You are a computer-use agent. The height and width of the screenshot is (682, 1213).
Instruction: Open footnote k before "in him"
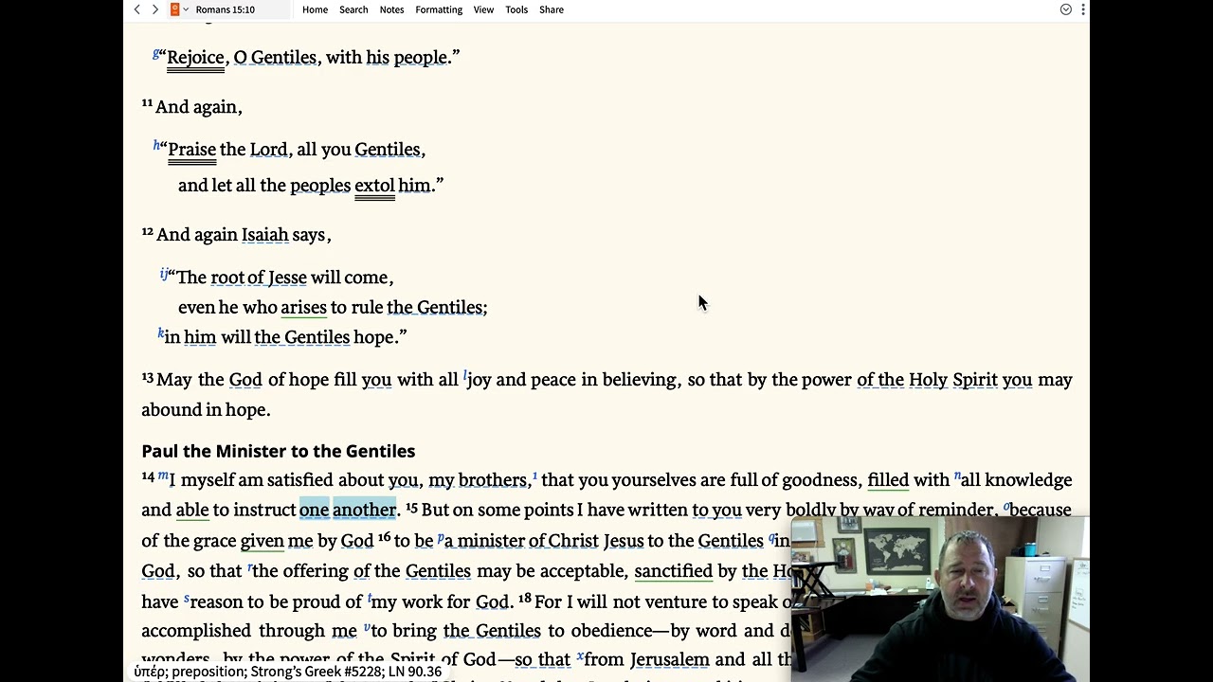161,333
